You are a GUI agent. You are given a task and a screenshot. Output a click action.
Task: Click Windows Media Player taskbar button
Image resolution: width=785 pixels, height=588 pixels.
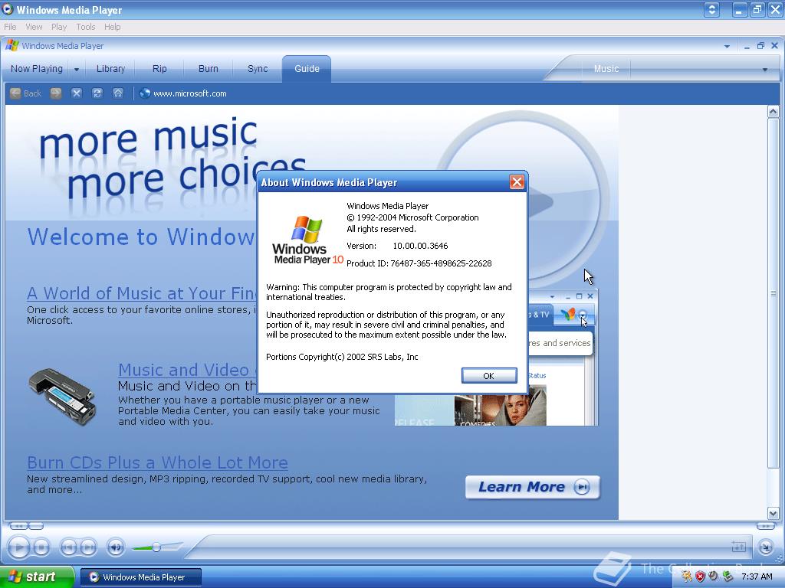click(x=141, y=577)
